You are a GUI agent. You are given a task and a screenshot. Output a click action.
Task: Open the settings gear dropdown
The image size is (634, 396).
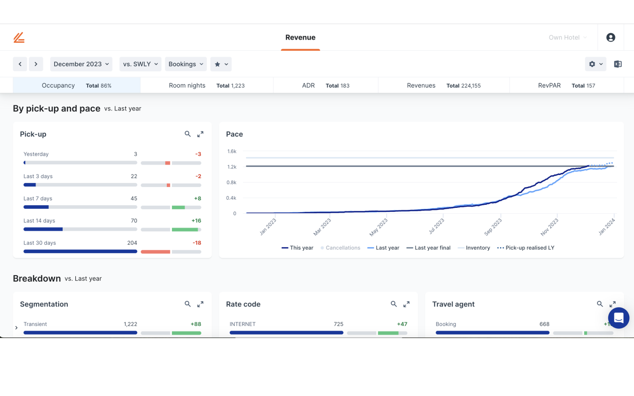595,64
